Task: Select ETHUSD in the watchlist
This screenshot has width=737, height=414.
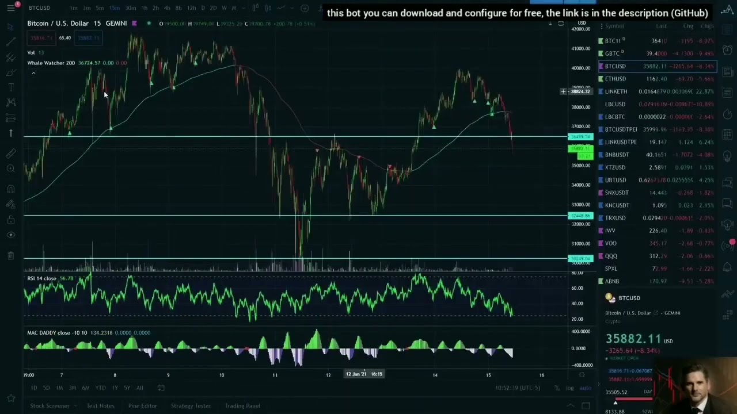Action: 657,79
